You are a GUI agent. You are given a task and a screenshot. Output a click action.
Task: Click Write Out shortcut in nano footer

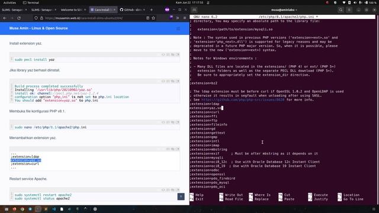pos(231,195)
